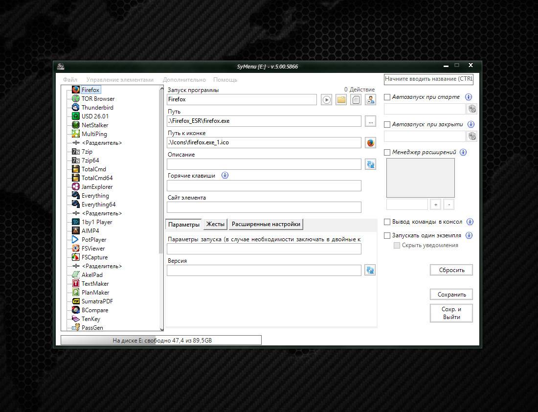
Task: Click the user icon in launch row
Action: 370,100
